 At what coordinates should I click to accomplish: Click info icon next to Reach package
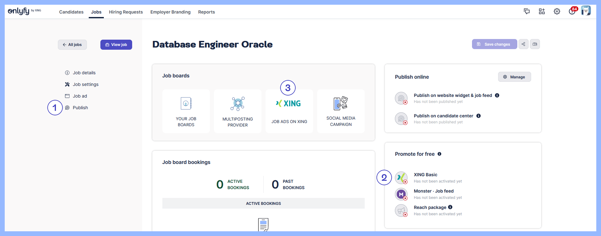(450, 207)
